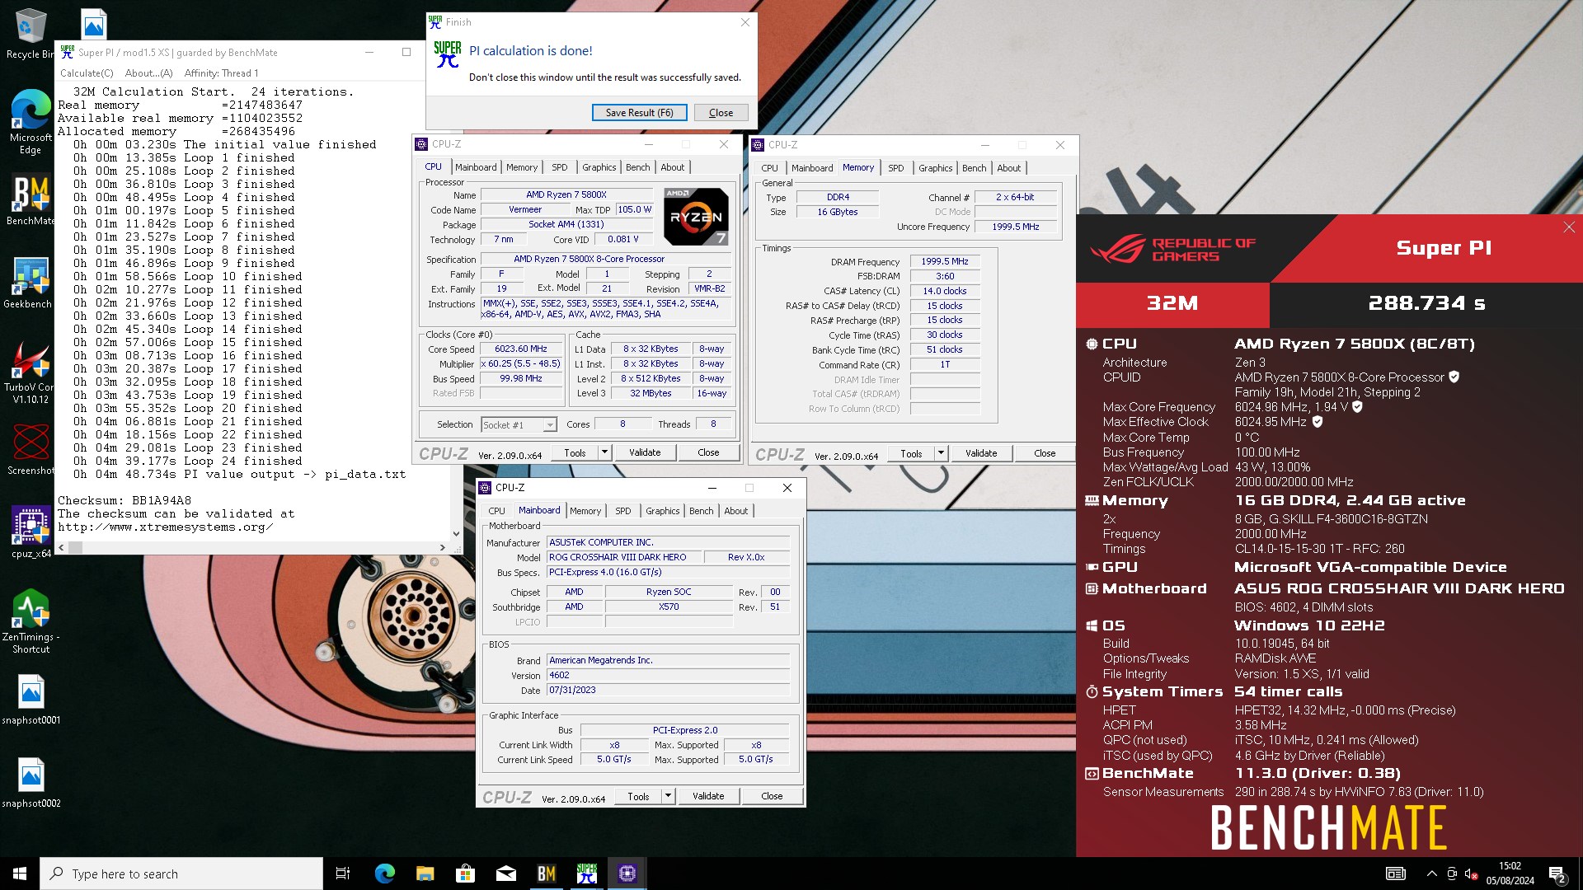The image size is (1583, 890).
Task: Click Close button in CPU-Z Mainboard window
Action: [772, 796]
